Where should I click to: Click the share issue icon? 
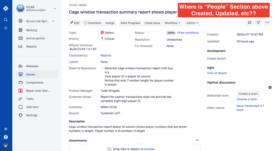tap(250, 23)
